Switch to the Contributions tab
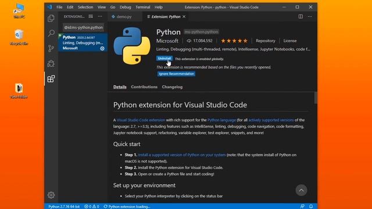The image size is (372, 209). pos(144,87)
